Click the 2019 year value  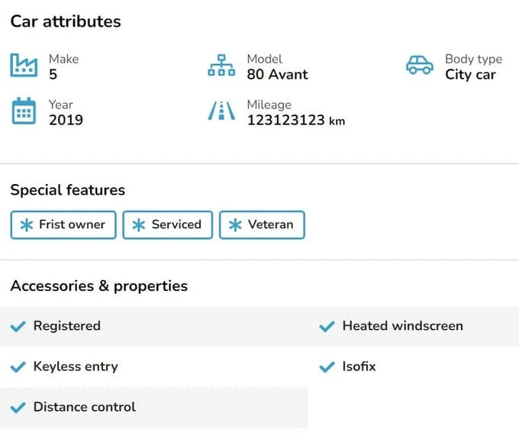66,121
